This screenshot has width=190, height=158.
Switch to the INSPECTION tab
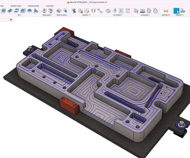tap(16, 6)
